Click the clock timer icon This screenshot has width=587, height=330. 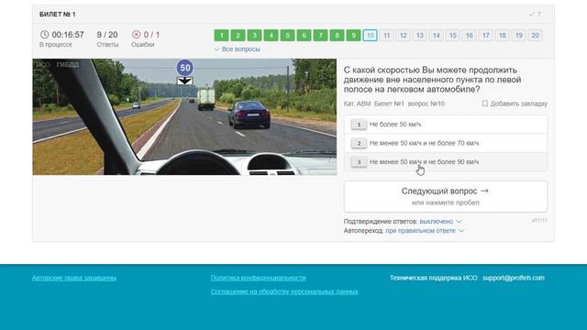point(44,35)
